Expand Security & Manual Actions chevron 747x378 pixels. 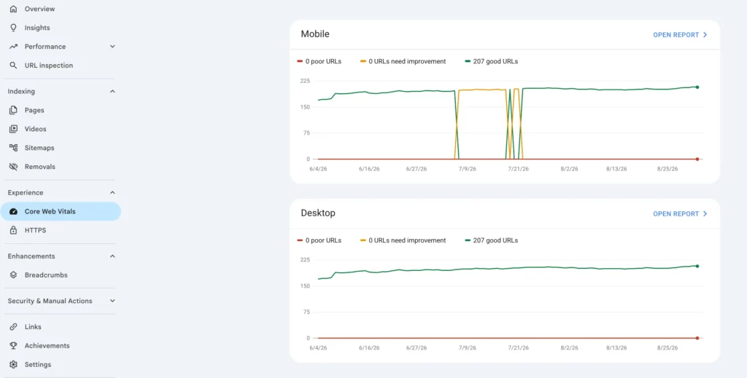click(x=112, y=301)
